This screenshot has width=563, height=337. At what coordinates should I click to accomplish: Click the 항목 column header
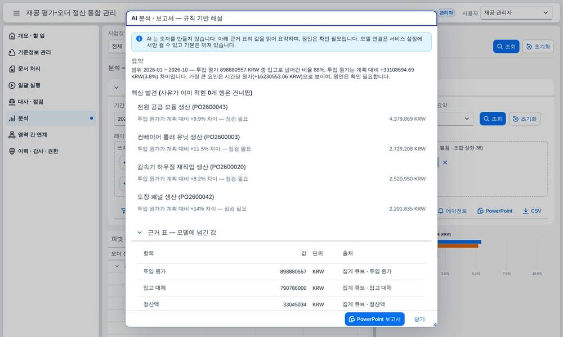tap(149, 253)
